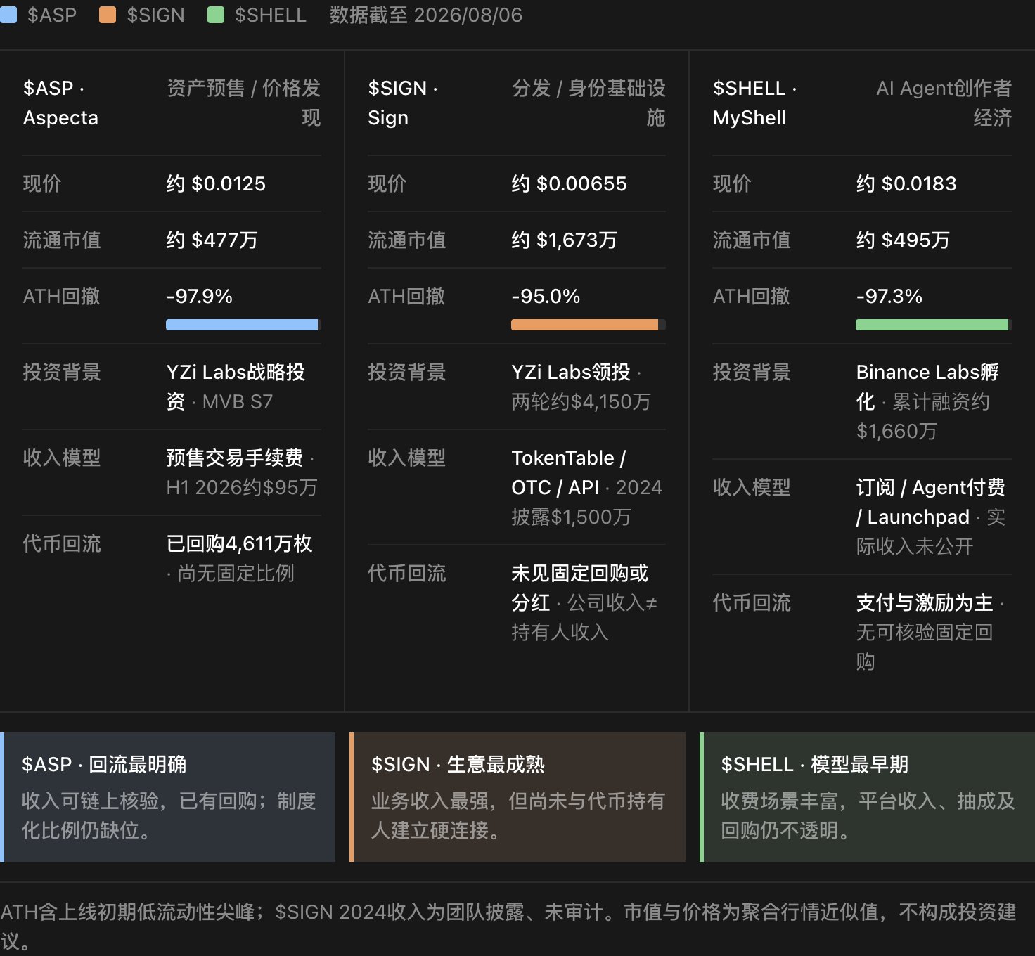Click the -97.9% ATH drawdown value

point(199,296)
